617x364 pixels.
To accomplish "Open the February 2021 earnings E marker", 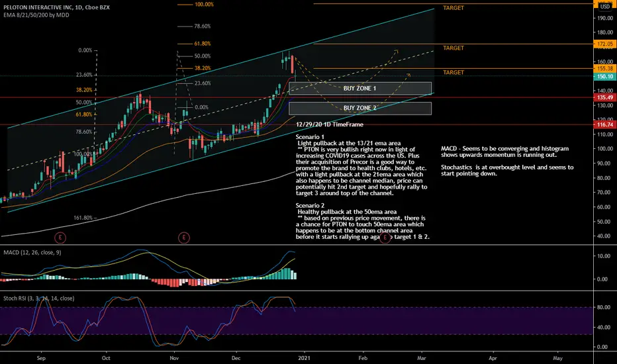I will click(385, 238).
